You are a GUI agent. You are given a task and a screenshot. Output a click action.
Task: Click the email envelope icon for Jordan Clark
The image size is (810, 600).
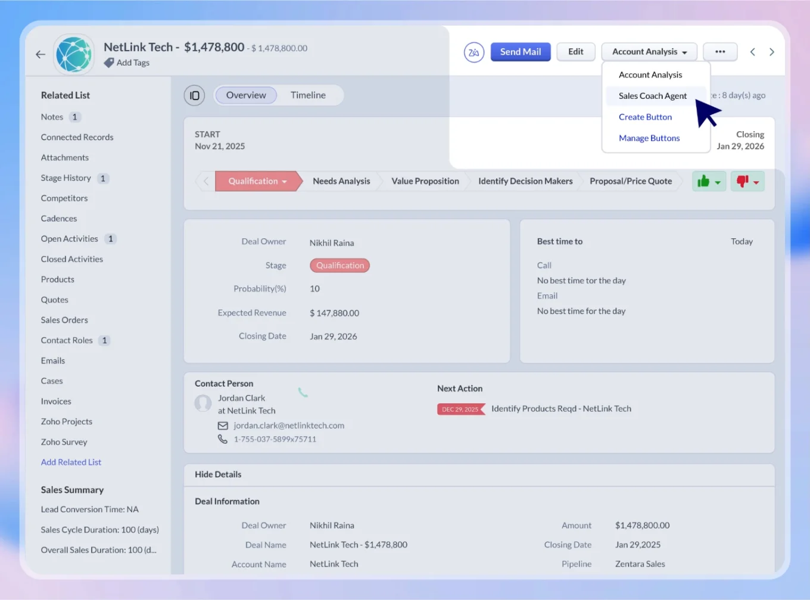pyautogui.click(x=223, y=425)
